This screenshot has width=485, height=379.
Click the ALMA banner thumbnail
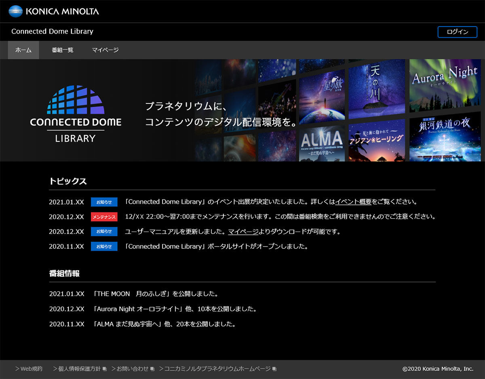coord(322,143)
